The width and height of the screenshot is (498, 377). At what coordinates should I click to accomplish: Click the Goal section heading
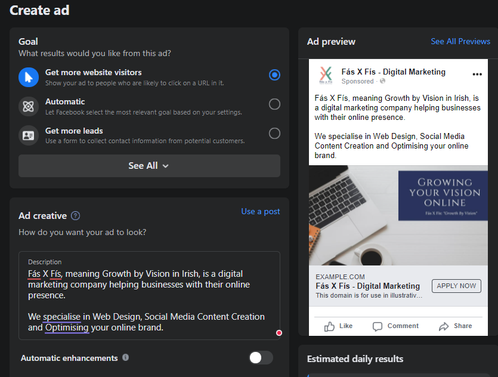(28, 42)
